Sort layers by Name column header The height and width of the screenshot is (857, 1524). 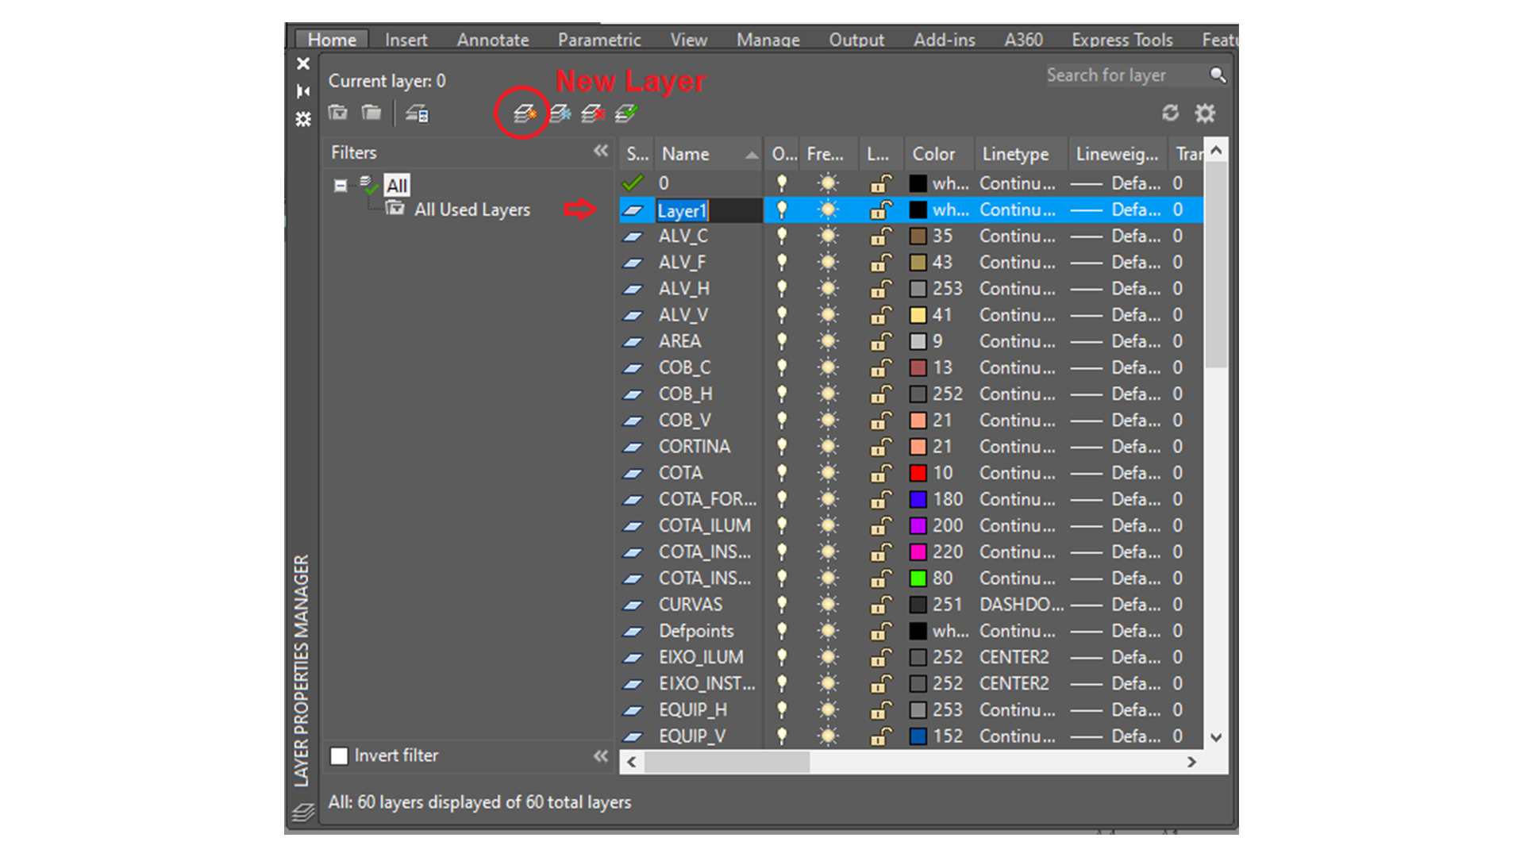click(708, 154)
